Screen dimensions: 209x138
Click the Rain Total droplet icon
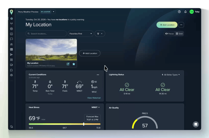[50, 82]
